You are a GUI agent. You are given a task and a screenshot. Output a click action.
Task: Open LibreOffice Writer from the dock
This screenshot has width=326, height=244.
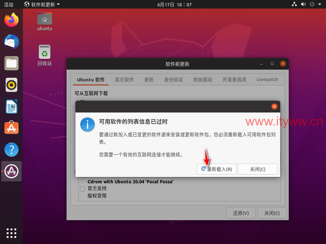point(11,106)
